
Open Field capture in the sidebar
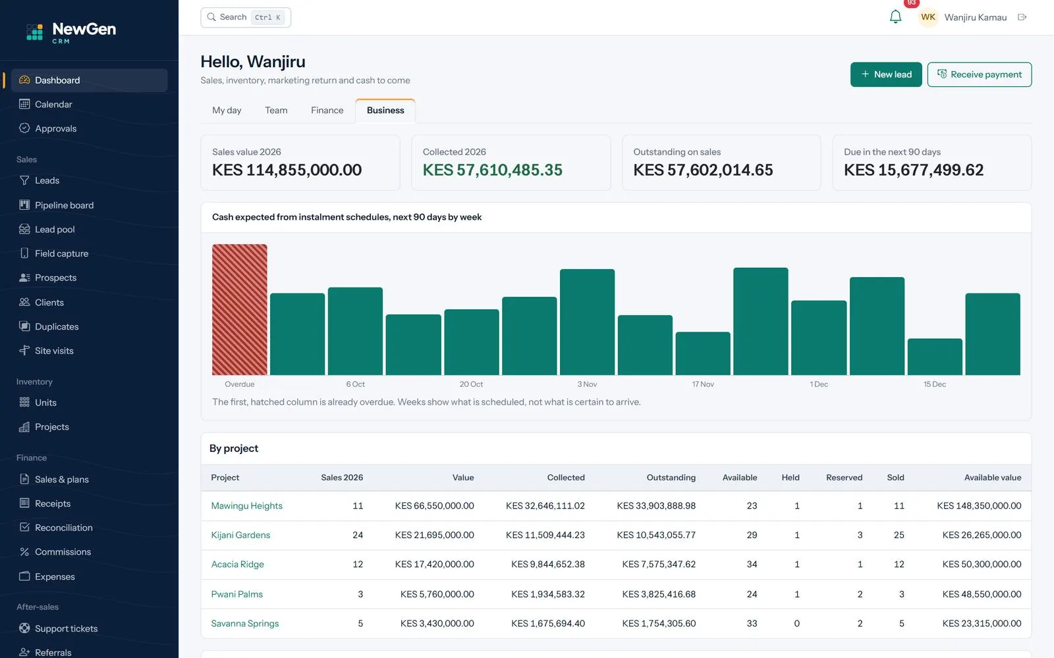pos(89,253)
